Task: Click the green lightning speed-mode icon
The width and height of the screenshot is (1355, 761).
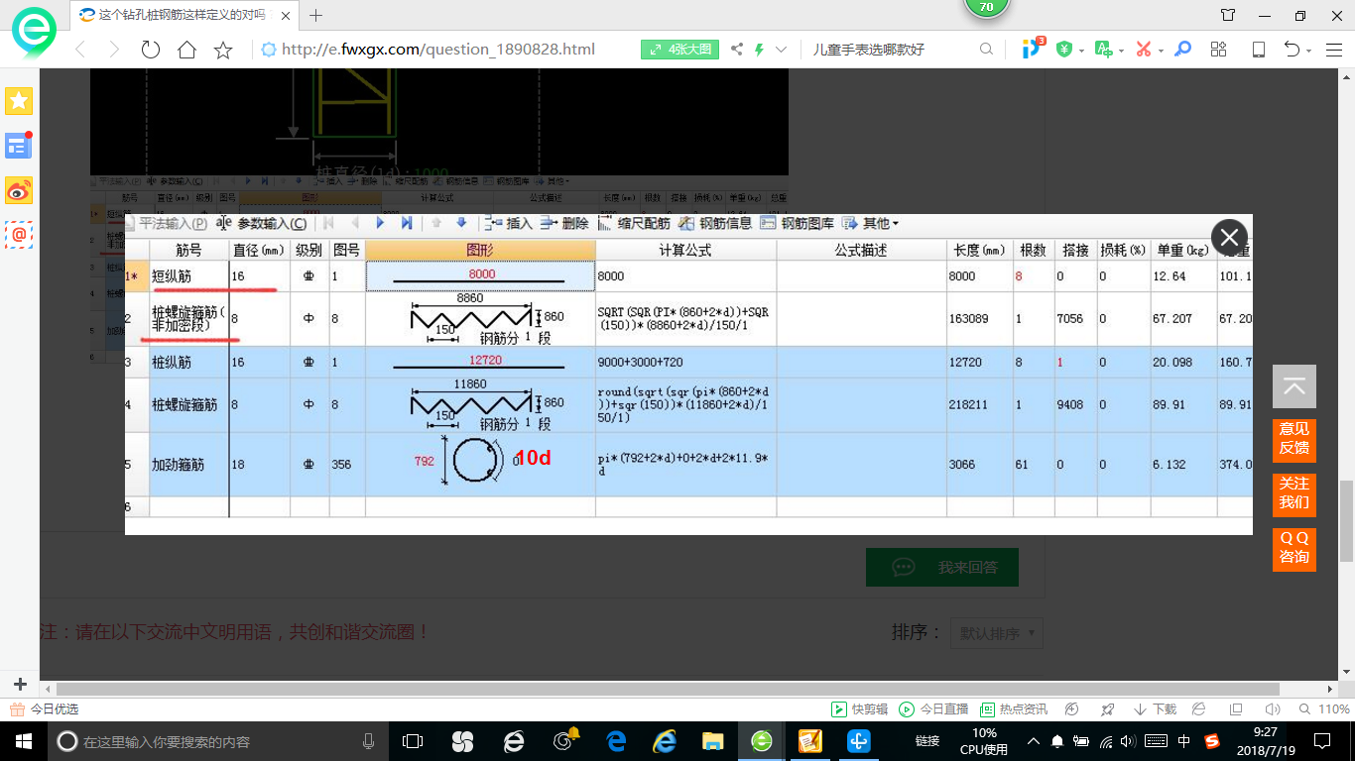Action: tap(760, 49)
